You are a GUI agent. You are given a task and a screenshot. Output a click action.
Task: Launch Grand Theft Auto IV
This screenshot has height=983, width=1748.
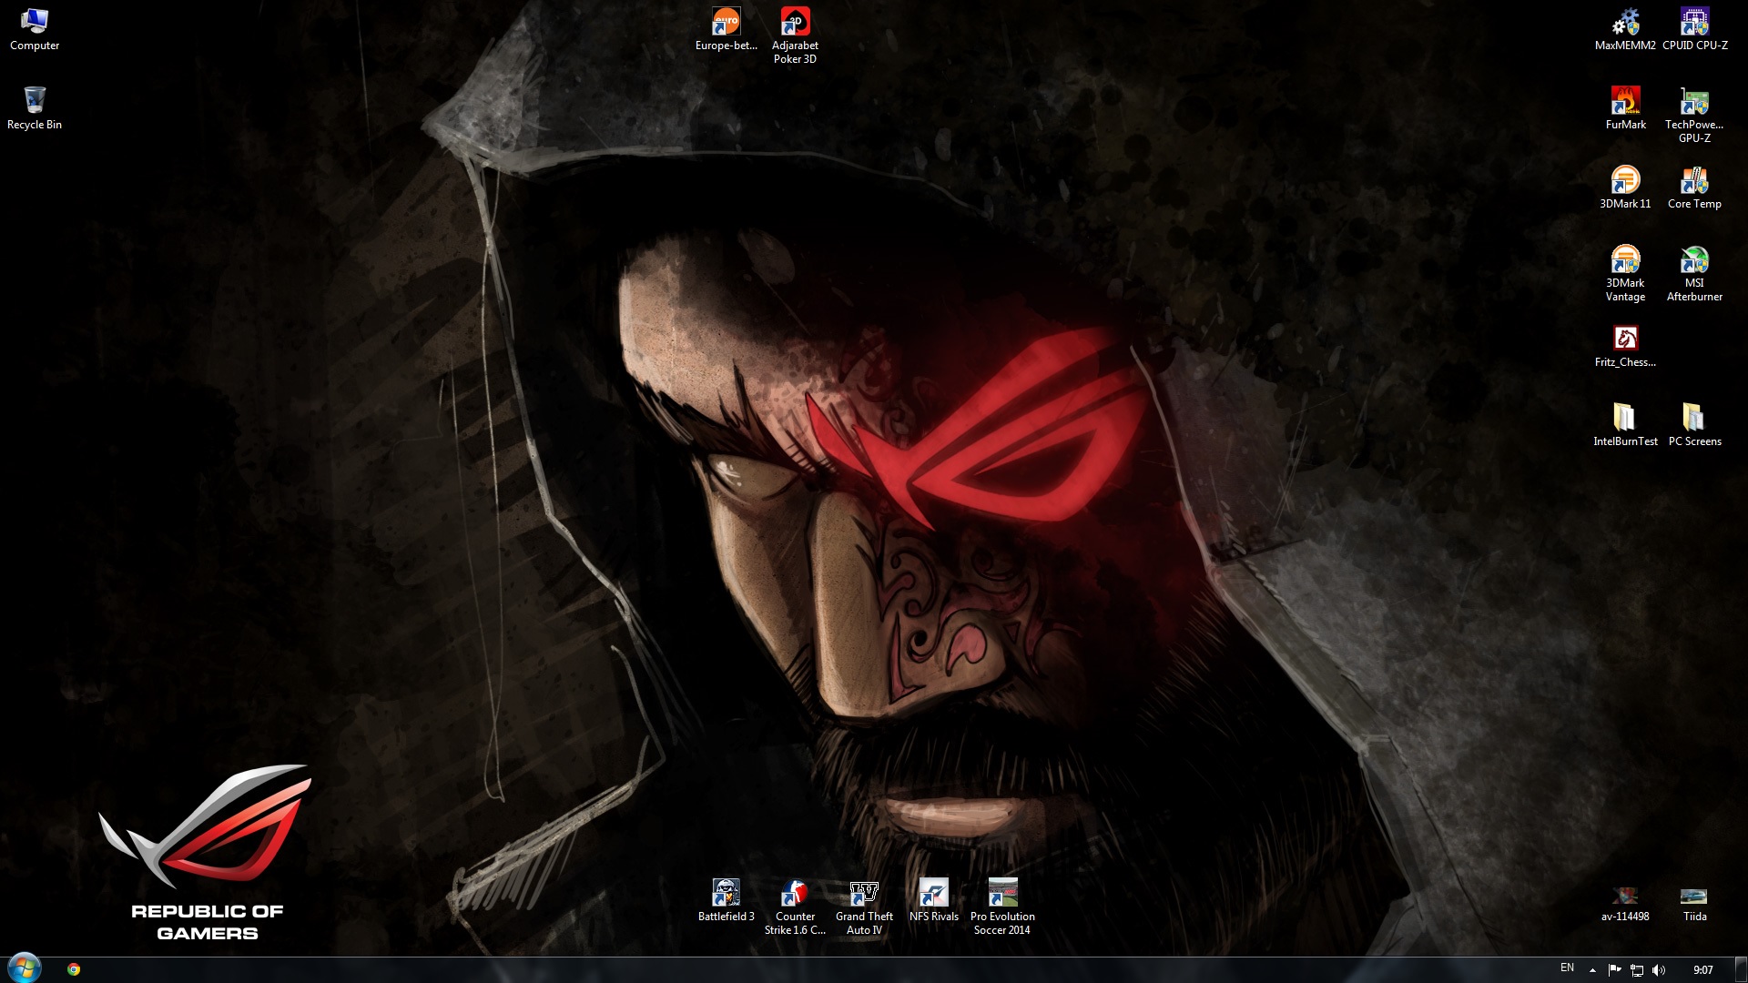click(864, 907)
